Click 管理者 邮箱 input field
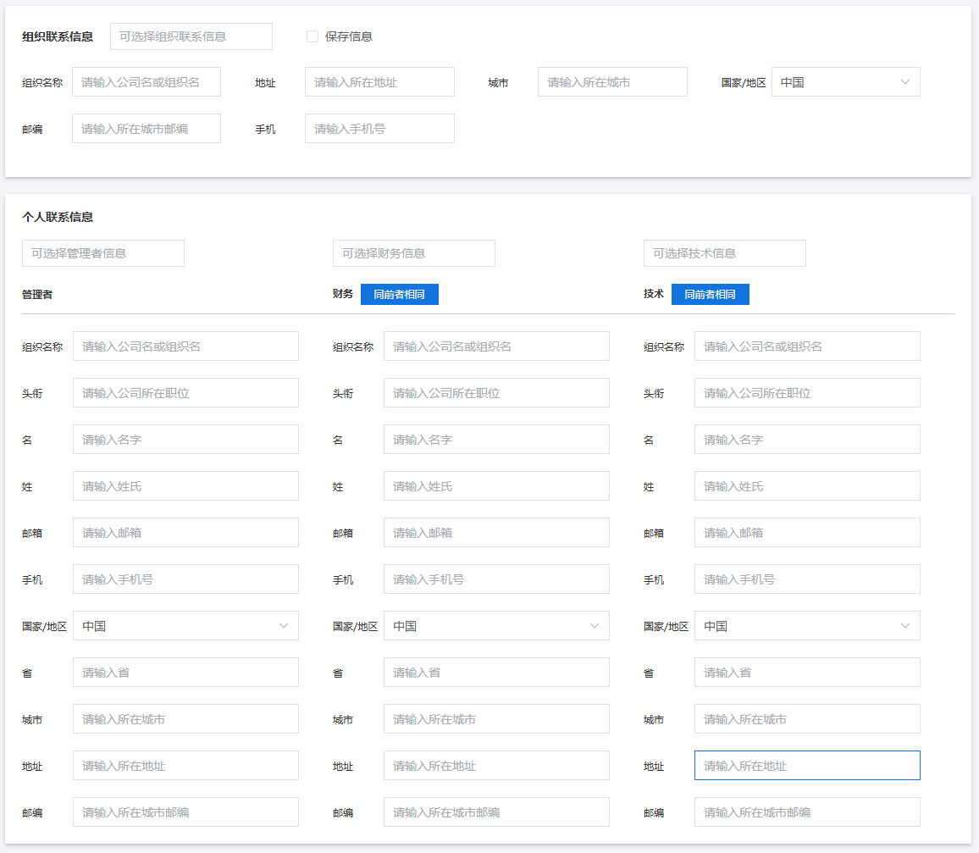This screenshot has width=979, height=853. 185,533
